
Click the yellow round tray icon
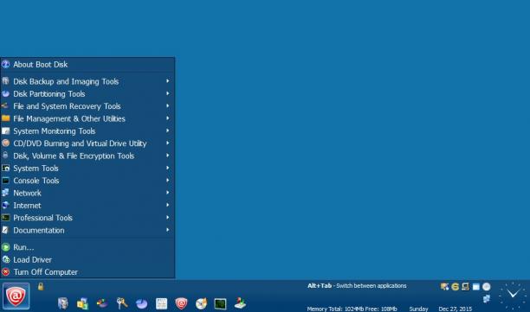pos(456,287)
